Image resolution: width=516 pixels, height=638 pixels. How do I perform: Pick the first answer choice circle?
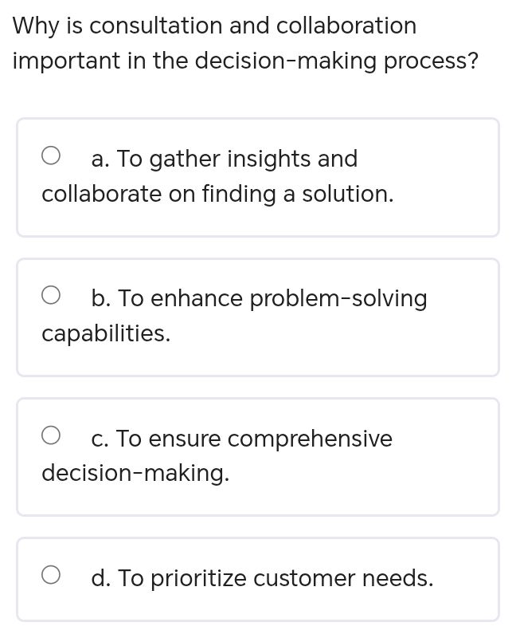52,156
